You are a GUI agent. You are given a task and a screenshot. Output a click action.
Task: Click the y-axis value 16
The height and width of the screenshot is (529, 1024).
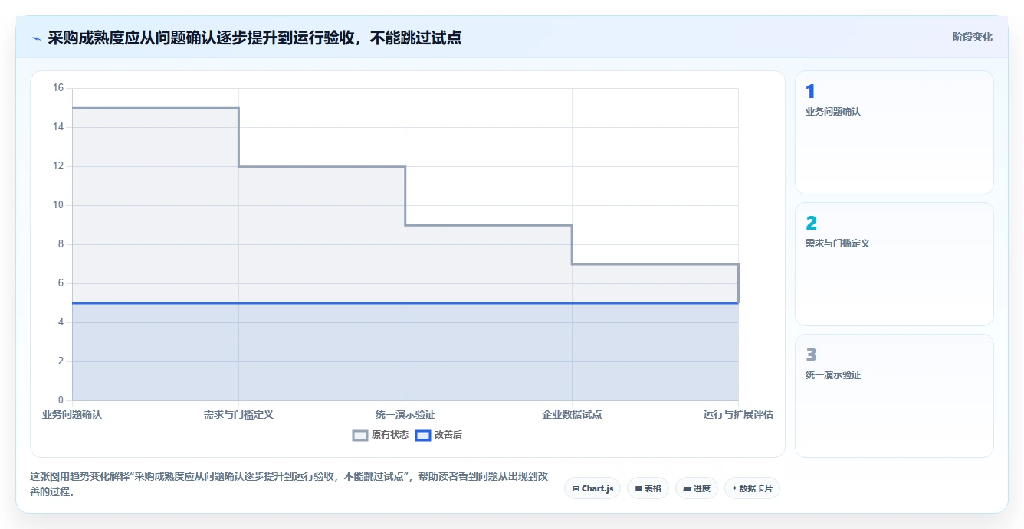(x=58, y=88)
